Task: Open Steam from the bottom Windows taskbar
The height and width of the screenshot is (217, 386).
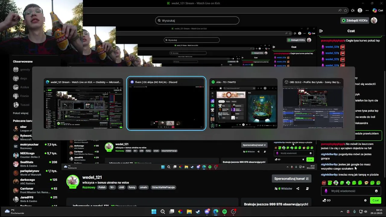Action: pyautogui.click(x=198, y=212)
